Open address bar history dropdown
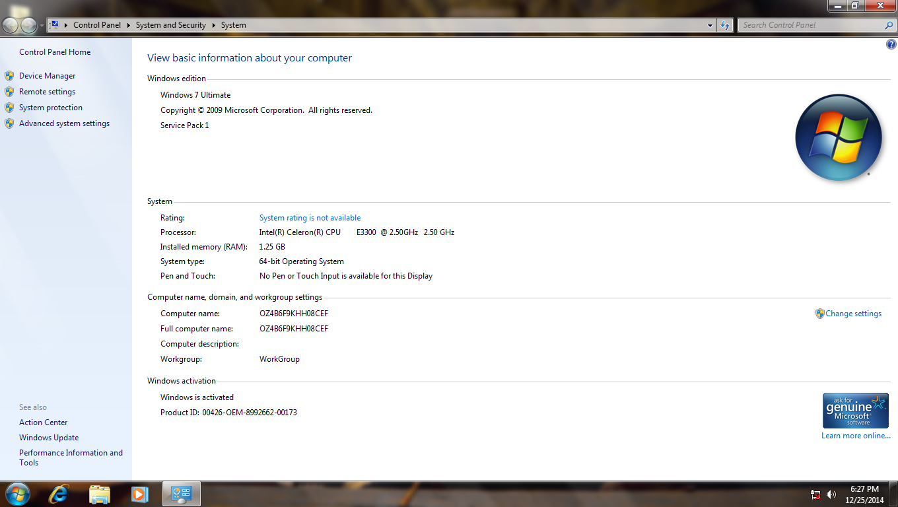This screenshot has width=898, height=507. pyautogui.click(x=710, y=25)
